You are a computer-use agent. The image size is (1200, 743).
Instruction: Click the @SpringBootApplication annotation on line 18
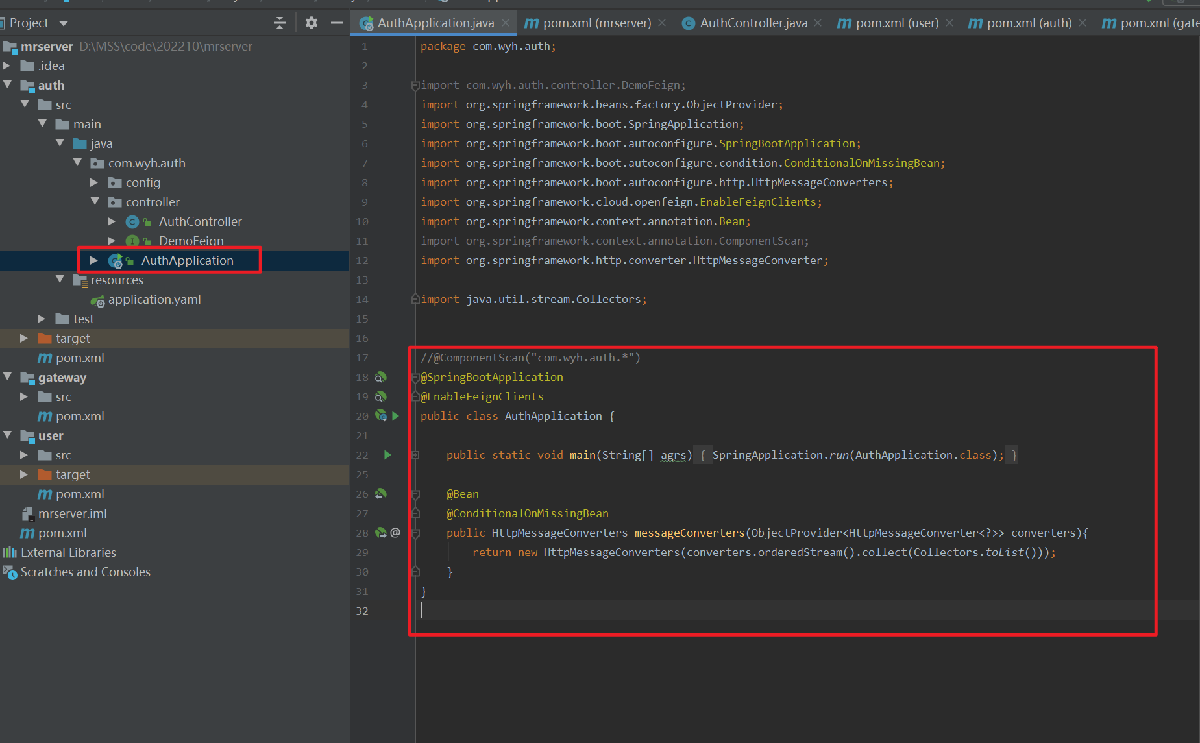(x=492, y=377)
